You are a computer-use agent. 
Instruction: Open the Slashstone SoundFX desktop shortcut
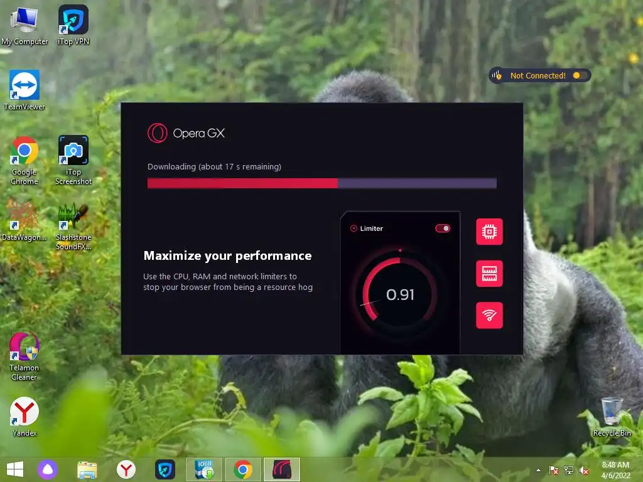click(x=73, y=225)
